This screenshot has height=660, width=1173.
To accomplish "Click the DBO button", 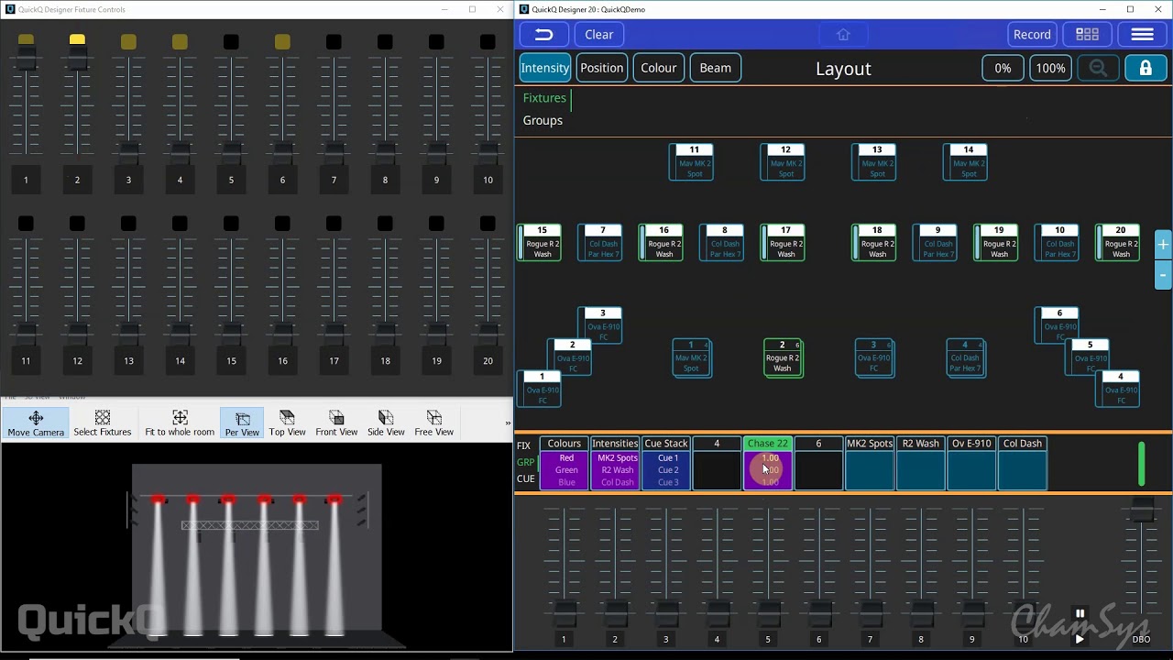I will coord(1141,639).
